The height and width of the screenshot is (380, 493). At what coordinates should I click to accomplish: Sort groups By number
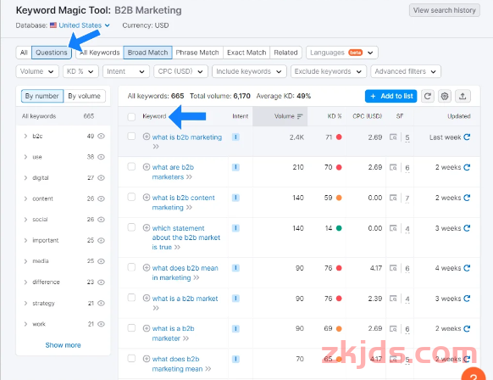click(42, 96)
